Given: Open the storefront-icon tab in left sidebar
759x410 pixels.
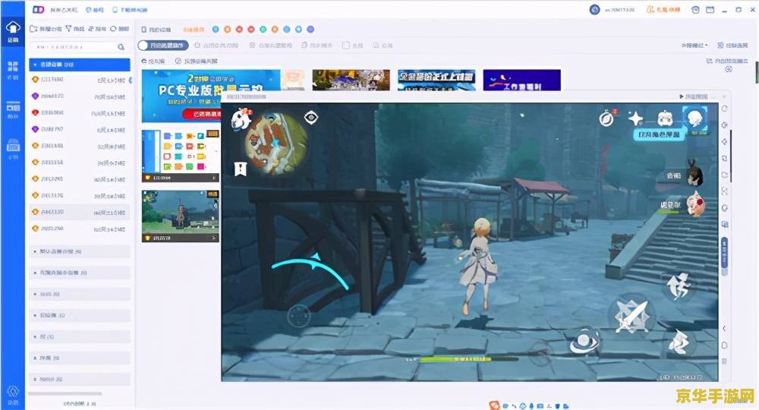Looking at the screenshot, I should [13, 149].
